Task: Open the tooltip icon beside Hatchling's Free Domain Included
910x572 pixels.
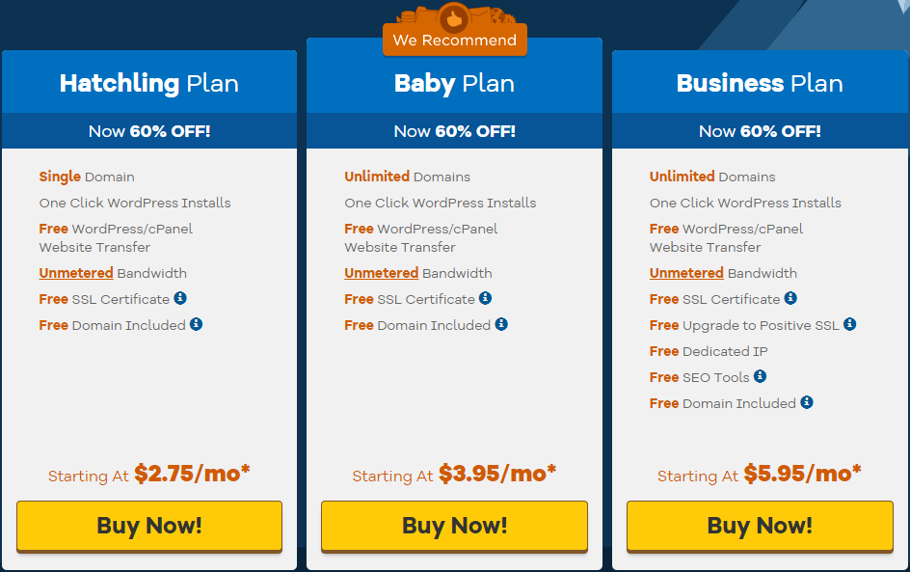Action: click(197, 325)
